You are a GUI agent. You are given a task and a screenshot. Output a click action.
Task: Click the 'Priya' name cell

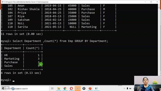pos(22,13)
